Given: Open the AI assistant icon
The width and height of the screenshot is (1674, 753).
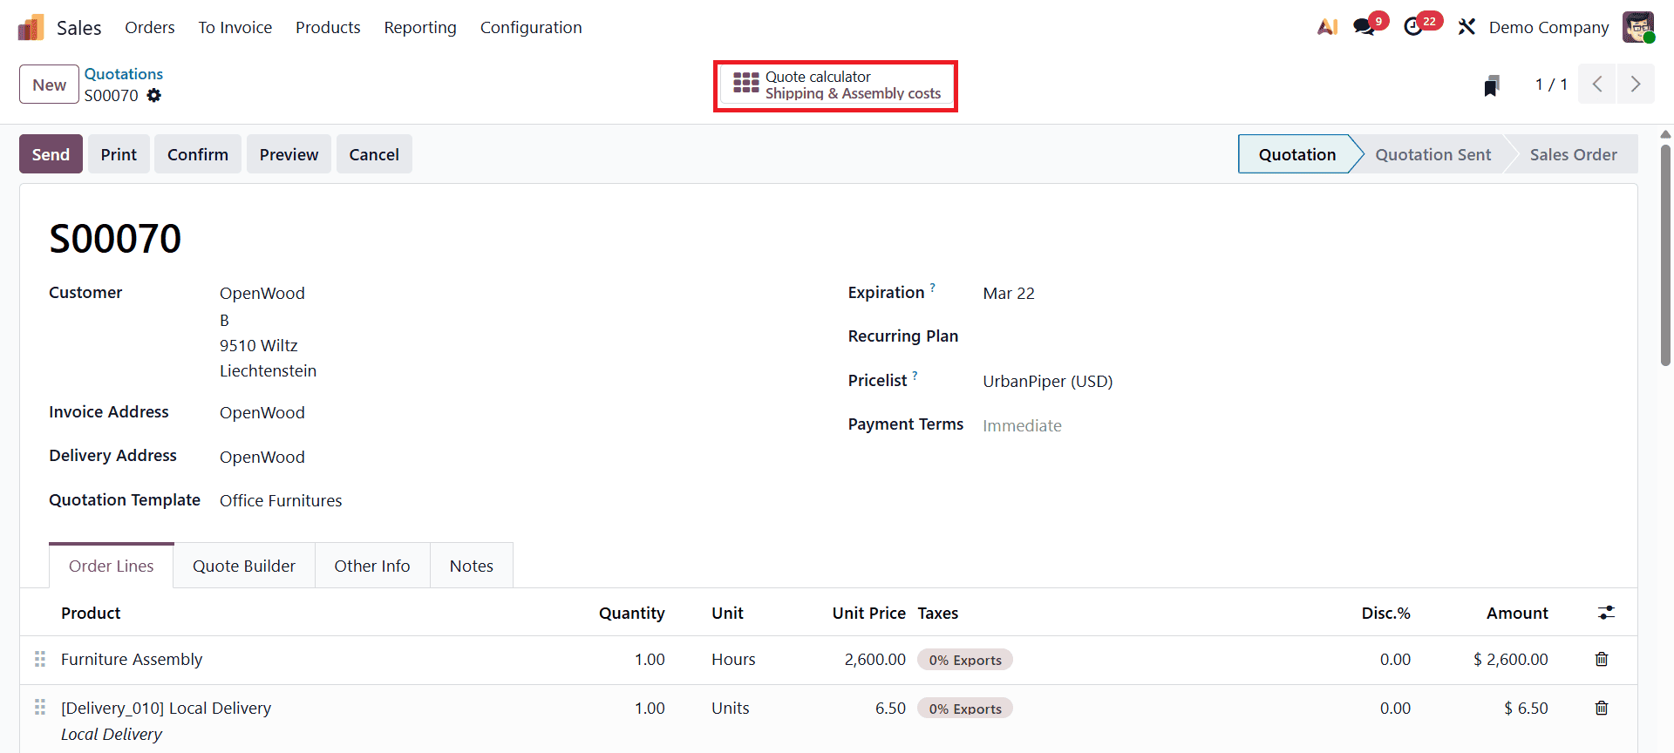Looking at the screenshot, I should 1327,27.
